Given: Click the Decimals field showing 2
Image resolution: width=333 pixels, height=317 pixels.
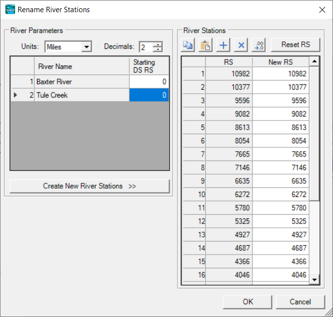Looking at the screenshot, I should click(x=146, y=47).
